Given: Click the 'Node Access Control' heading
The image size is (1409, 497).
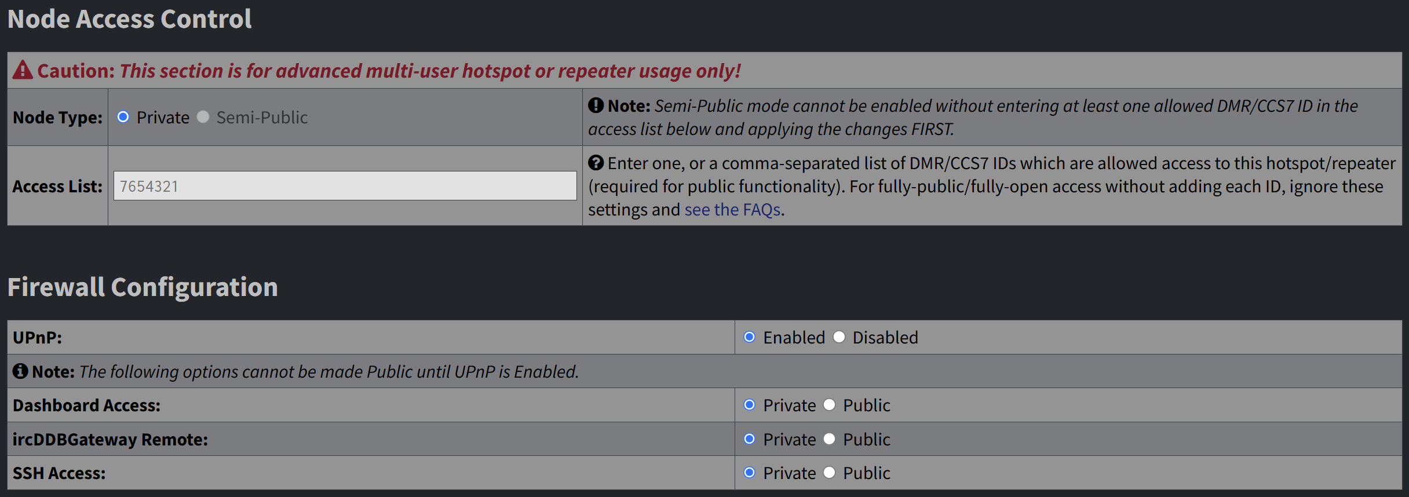Looking at the screenshot, I should coord(130,19).
